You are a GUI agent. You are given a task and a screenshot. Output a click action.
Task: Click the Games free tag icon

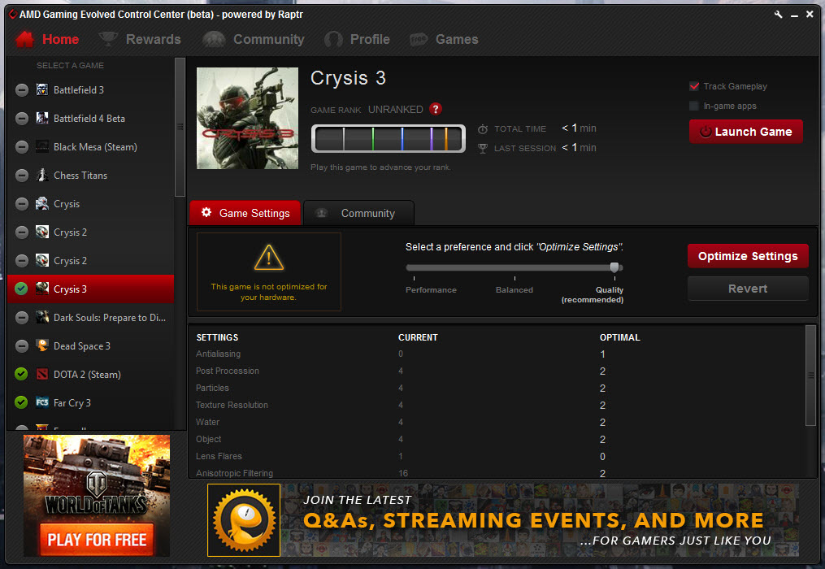coord(419,40)
